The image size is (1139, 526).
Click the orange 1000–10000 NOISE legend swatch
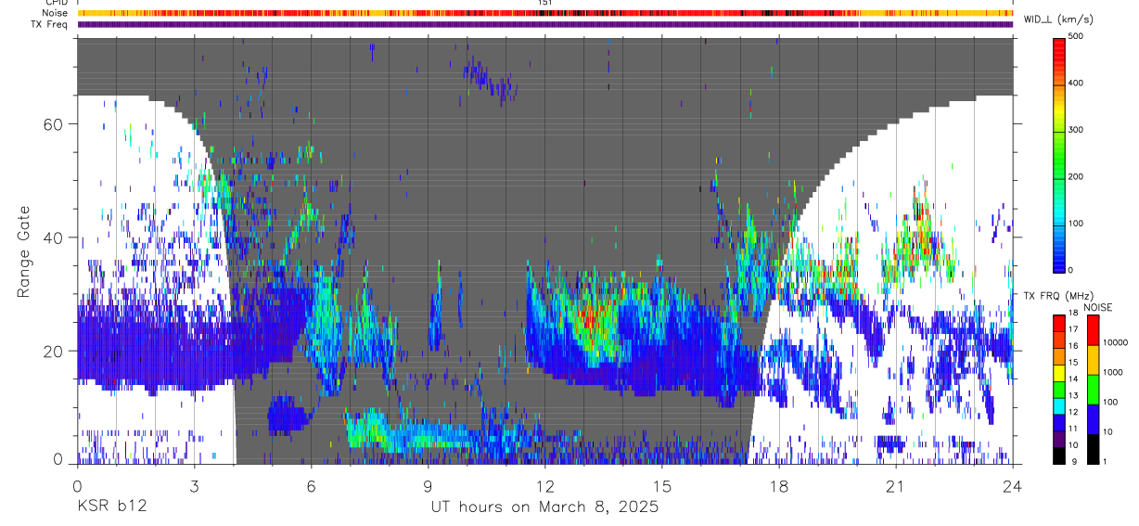tap(1093, 360)
